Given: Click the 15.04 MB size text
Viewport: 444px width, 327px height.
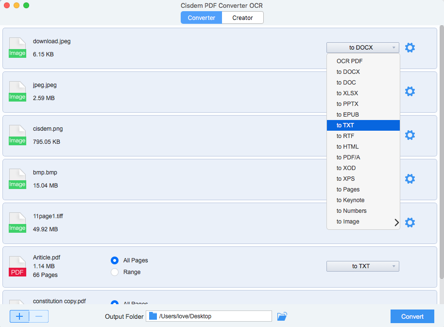Looking at the screenshot, I should pyautogui.click(x=45, y=186).
